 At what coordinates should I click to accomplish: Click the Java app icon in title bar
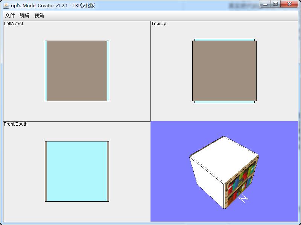tap(6, 5)
